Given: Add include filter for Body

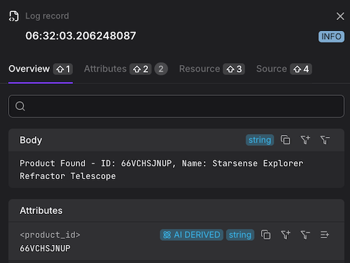Looking at the screenshot, I should (x=305, y=140).
